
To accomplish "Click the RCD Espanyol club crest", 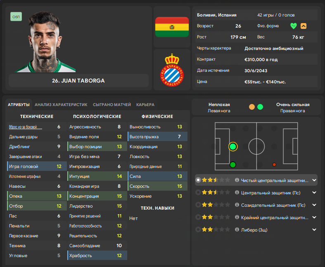I will pyautogui.click(x=172, y=70).
